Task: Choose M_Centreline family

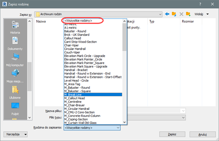Action: tap(73, 102)
